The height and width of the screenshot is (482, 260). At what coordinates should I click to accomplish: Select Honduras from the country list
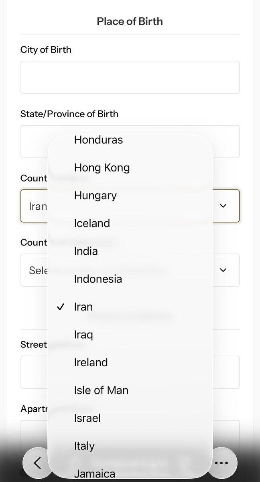pyautogui.click(x=98, y=140)
